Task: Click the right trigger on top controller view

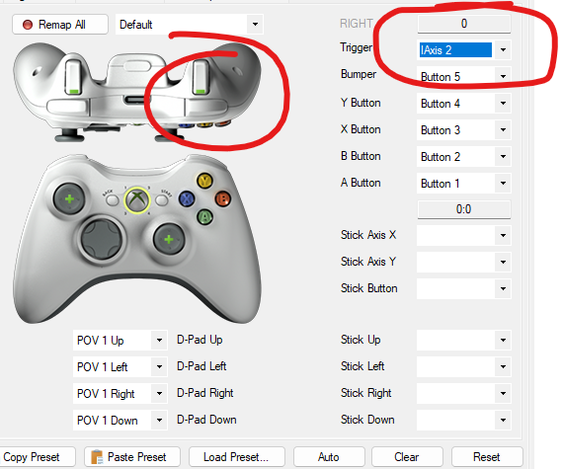Action: [x=200, y=77]
